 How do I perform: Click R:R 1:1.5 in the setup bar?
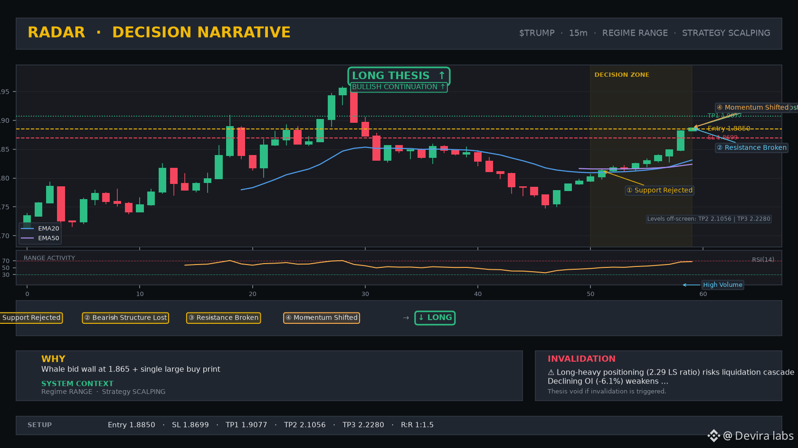(x=417, y=425)
